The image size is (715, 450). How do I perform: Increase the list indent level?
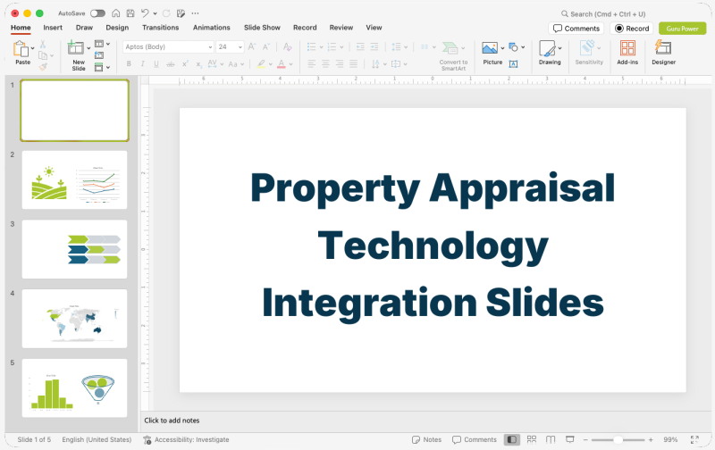point(374,46)
